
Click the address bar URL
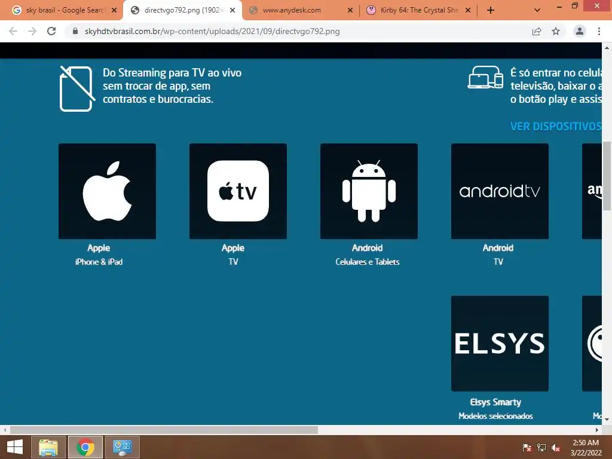tap(212, 31)
